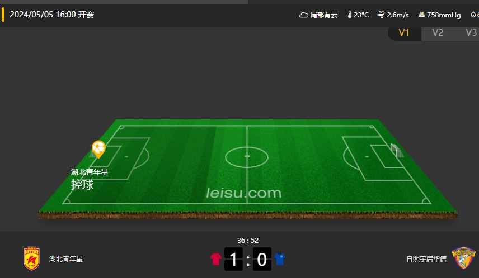The width and height of the screenshot is (479, 278).
Task: Click the right goal net on the pitch
Action: (x=397, y=150)
